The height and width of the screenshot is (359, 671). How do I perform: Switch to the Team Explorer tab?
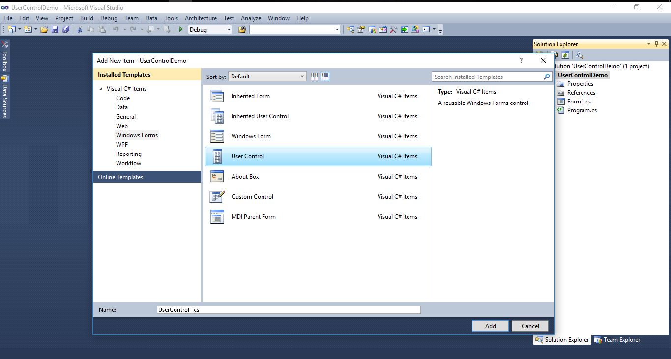pos(617,340)
